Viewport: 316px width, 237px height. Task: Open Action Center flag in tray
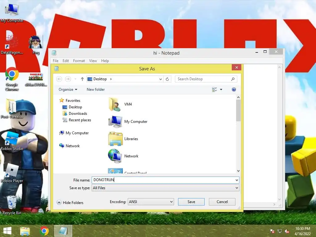(x=272, y=231)
